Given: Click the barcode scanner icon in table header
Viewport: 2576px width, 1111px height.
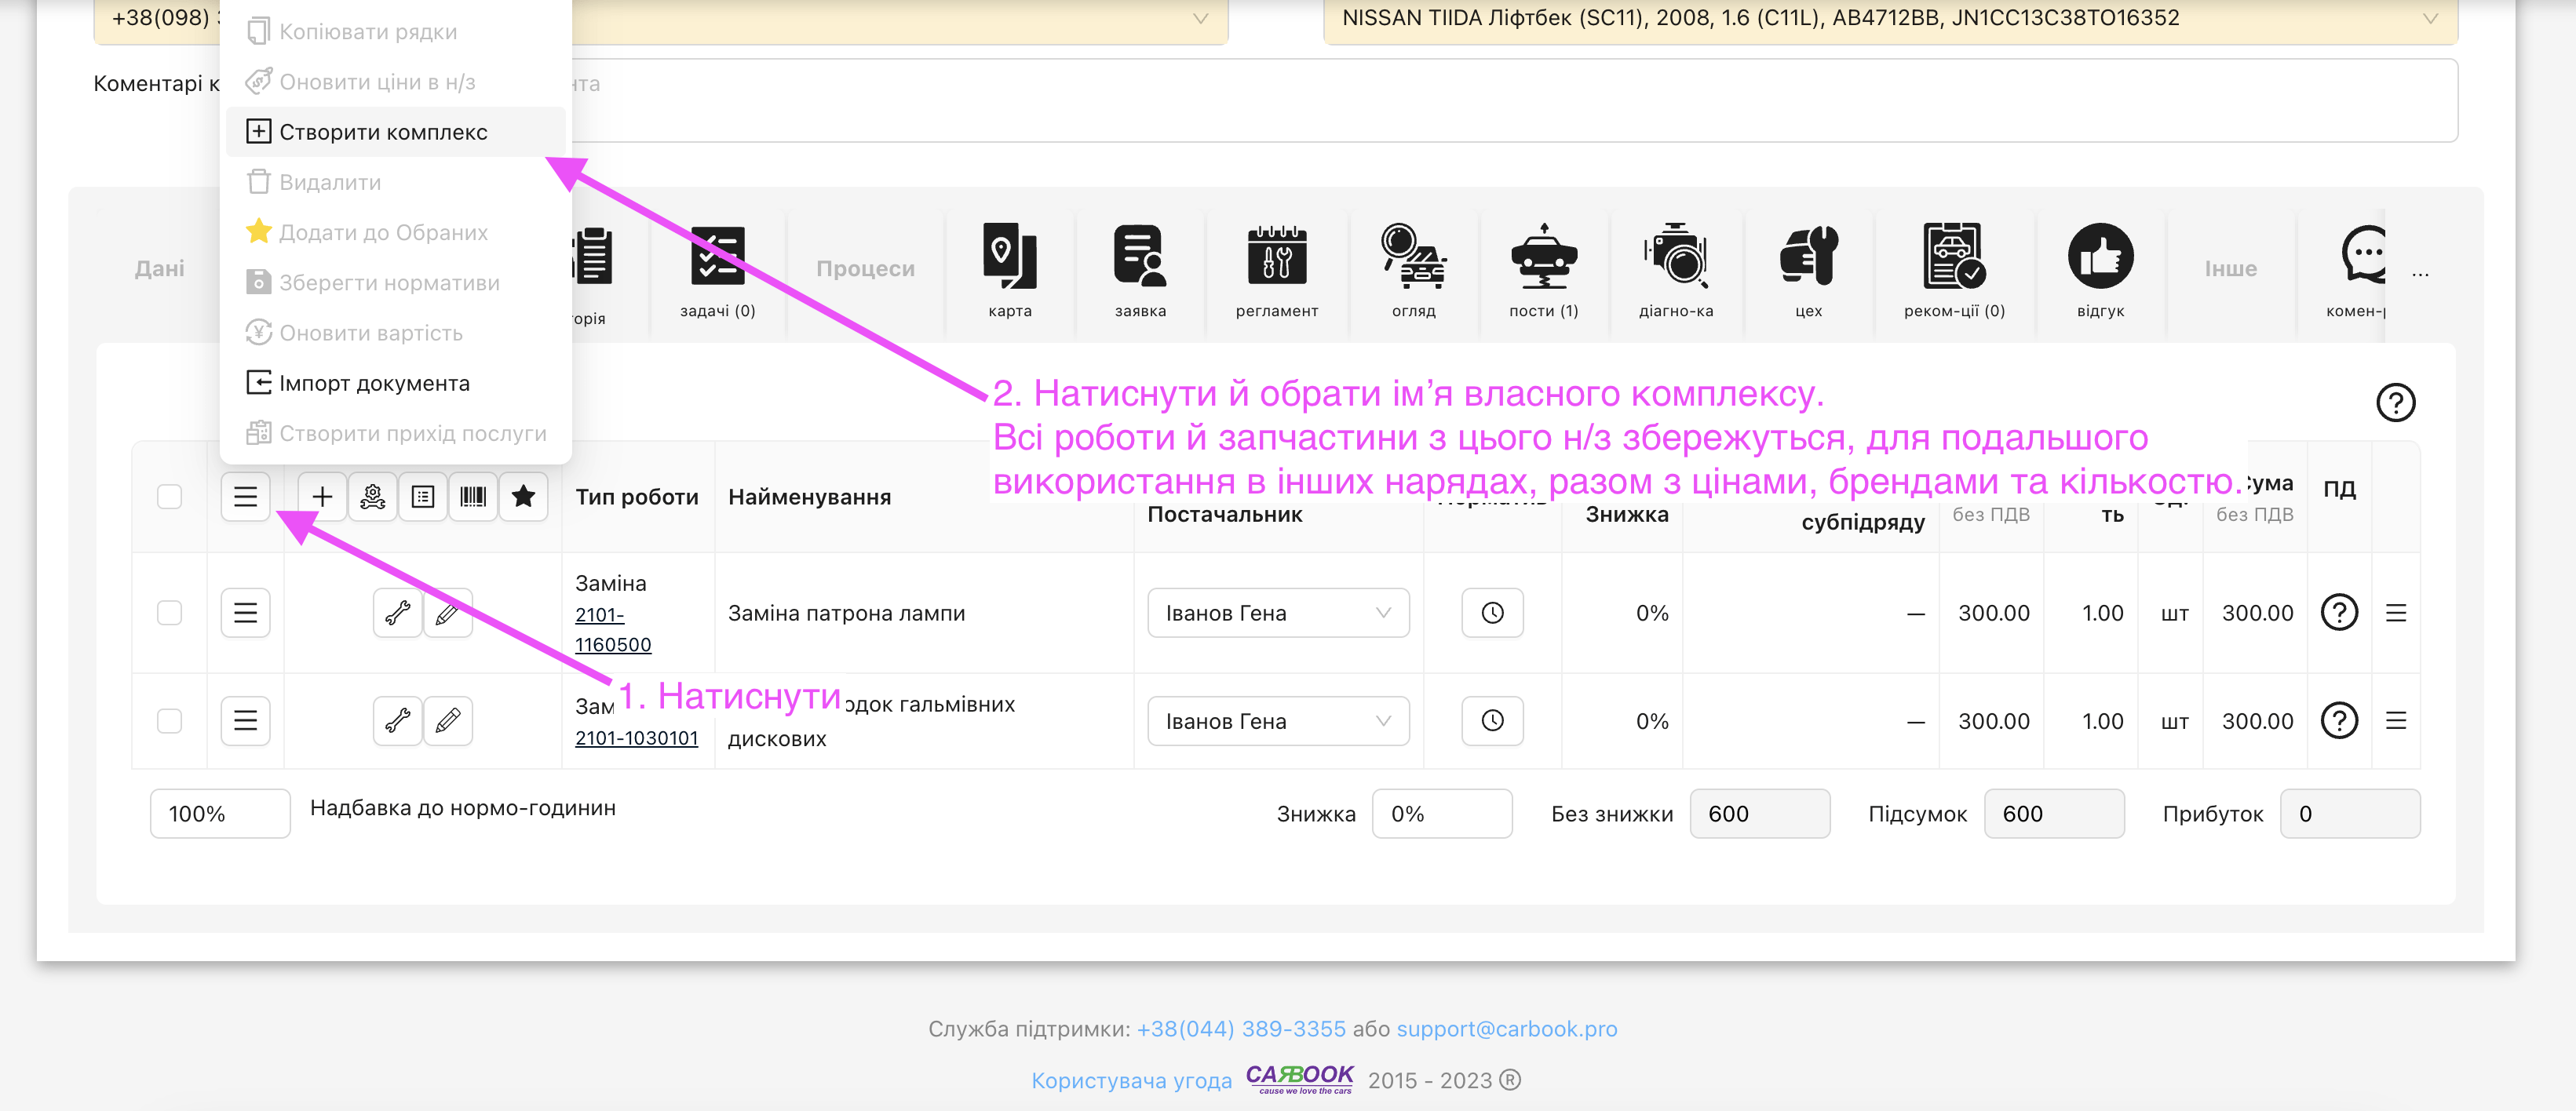Looking at the screenshot, I should point(473,497).
